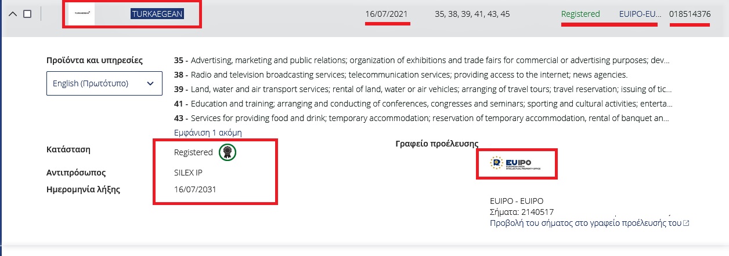Click the class 43 food and drink line
This screenshot has width=729, height=256.
(x=423, y=118)
